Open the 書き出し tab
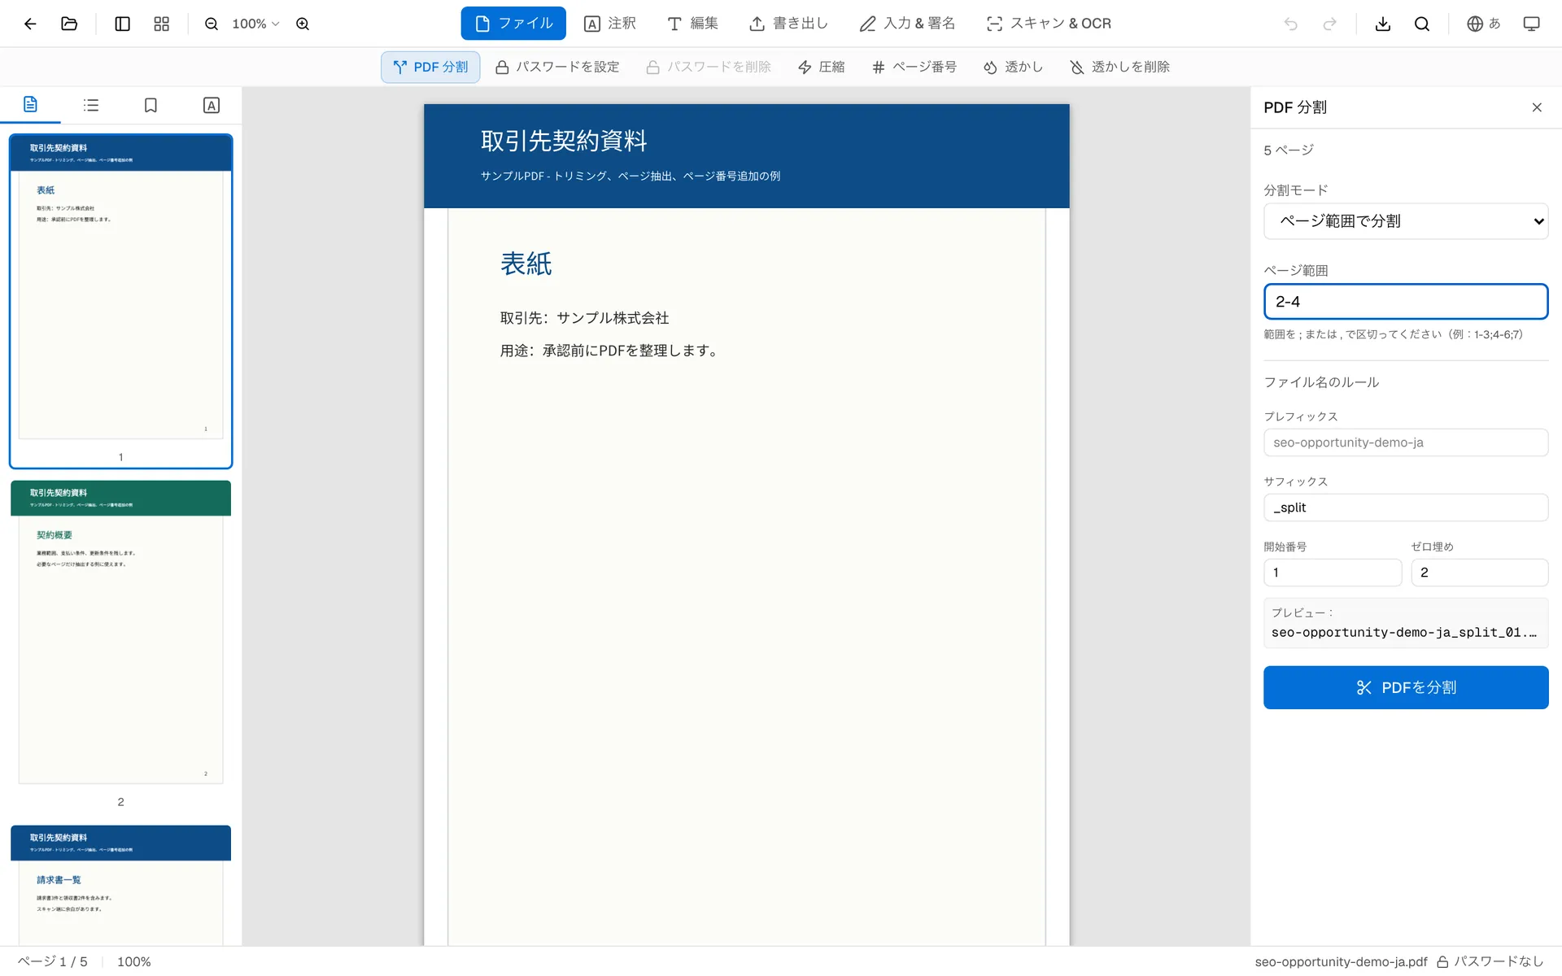This screenshot has width=1562, height=976. tap(788, 24)
